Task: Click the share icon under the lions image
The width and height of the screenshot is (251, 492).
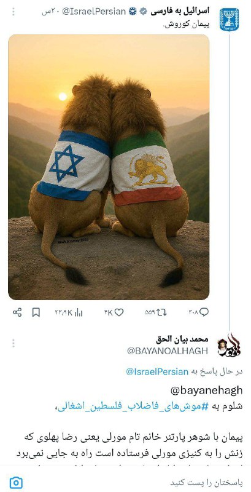Action: click(17, 312)
